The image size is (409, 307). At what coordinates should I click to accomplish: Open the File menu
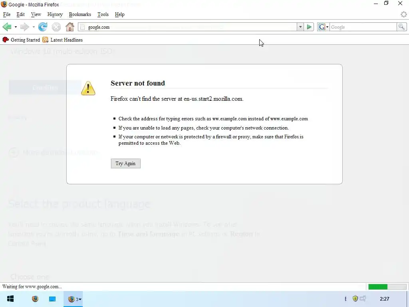pyautogui.click(x=7, y=14)
